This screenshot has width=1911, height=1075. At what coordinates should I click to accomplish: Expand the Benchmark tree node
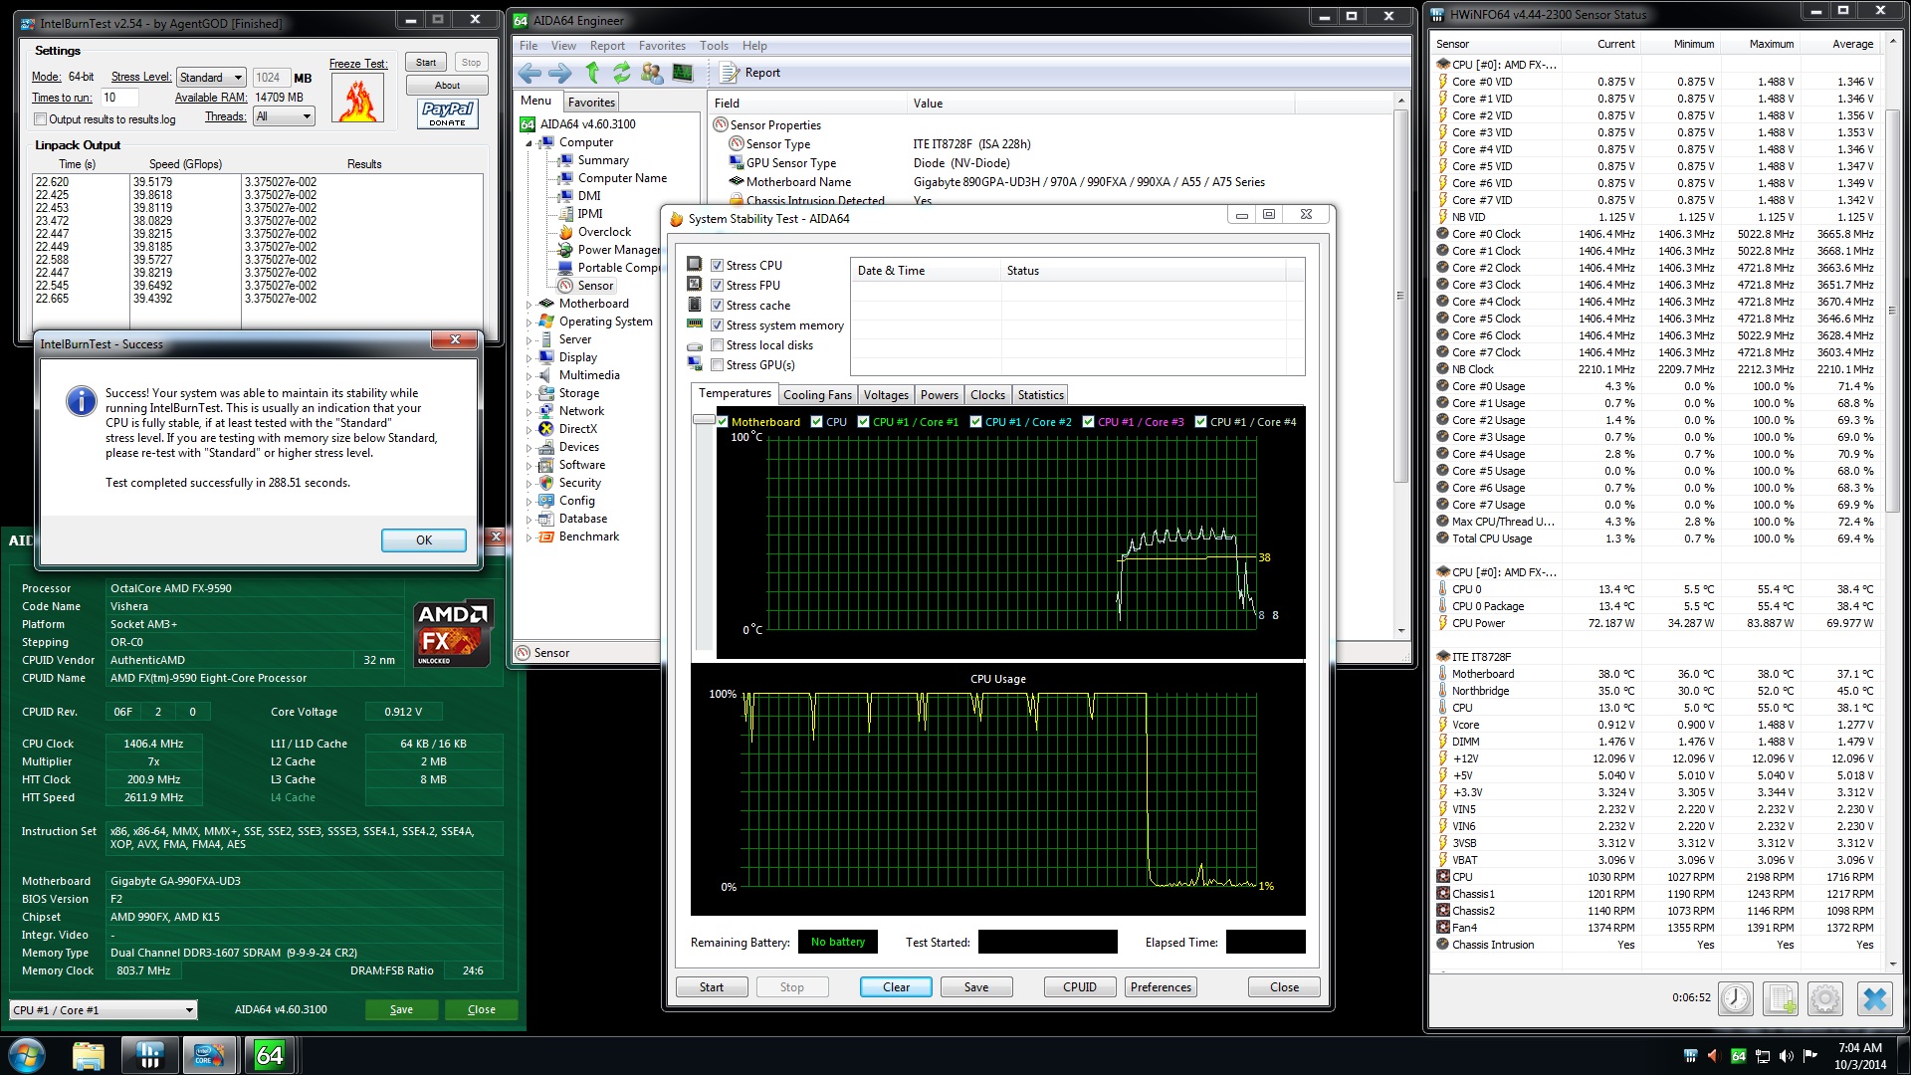[x=530, y=537]
